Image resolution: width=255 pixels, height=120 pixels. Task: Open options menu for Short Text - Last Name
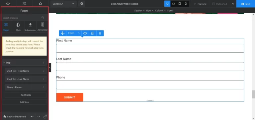coord(43,79)
